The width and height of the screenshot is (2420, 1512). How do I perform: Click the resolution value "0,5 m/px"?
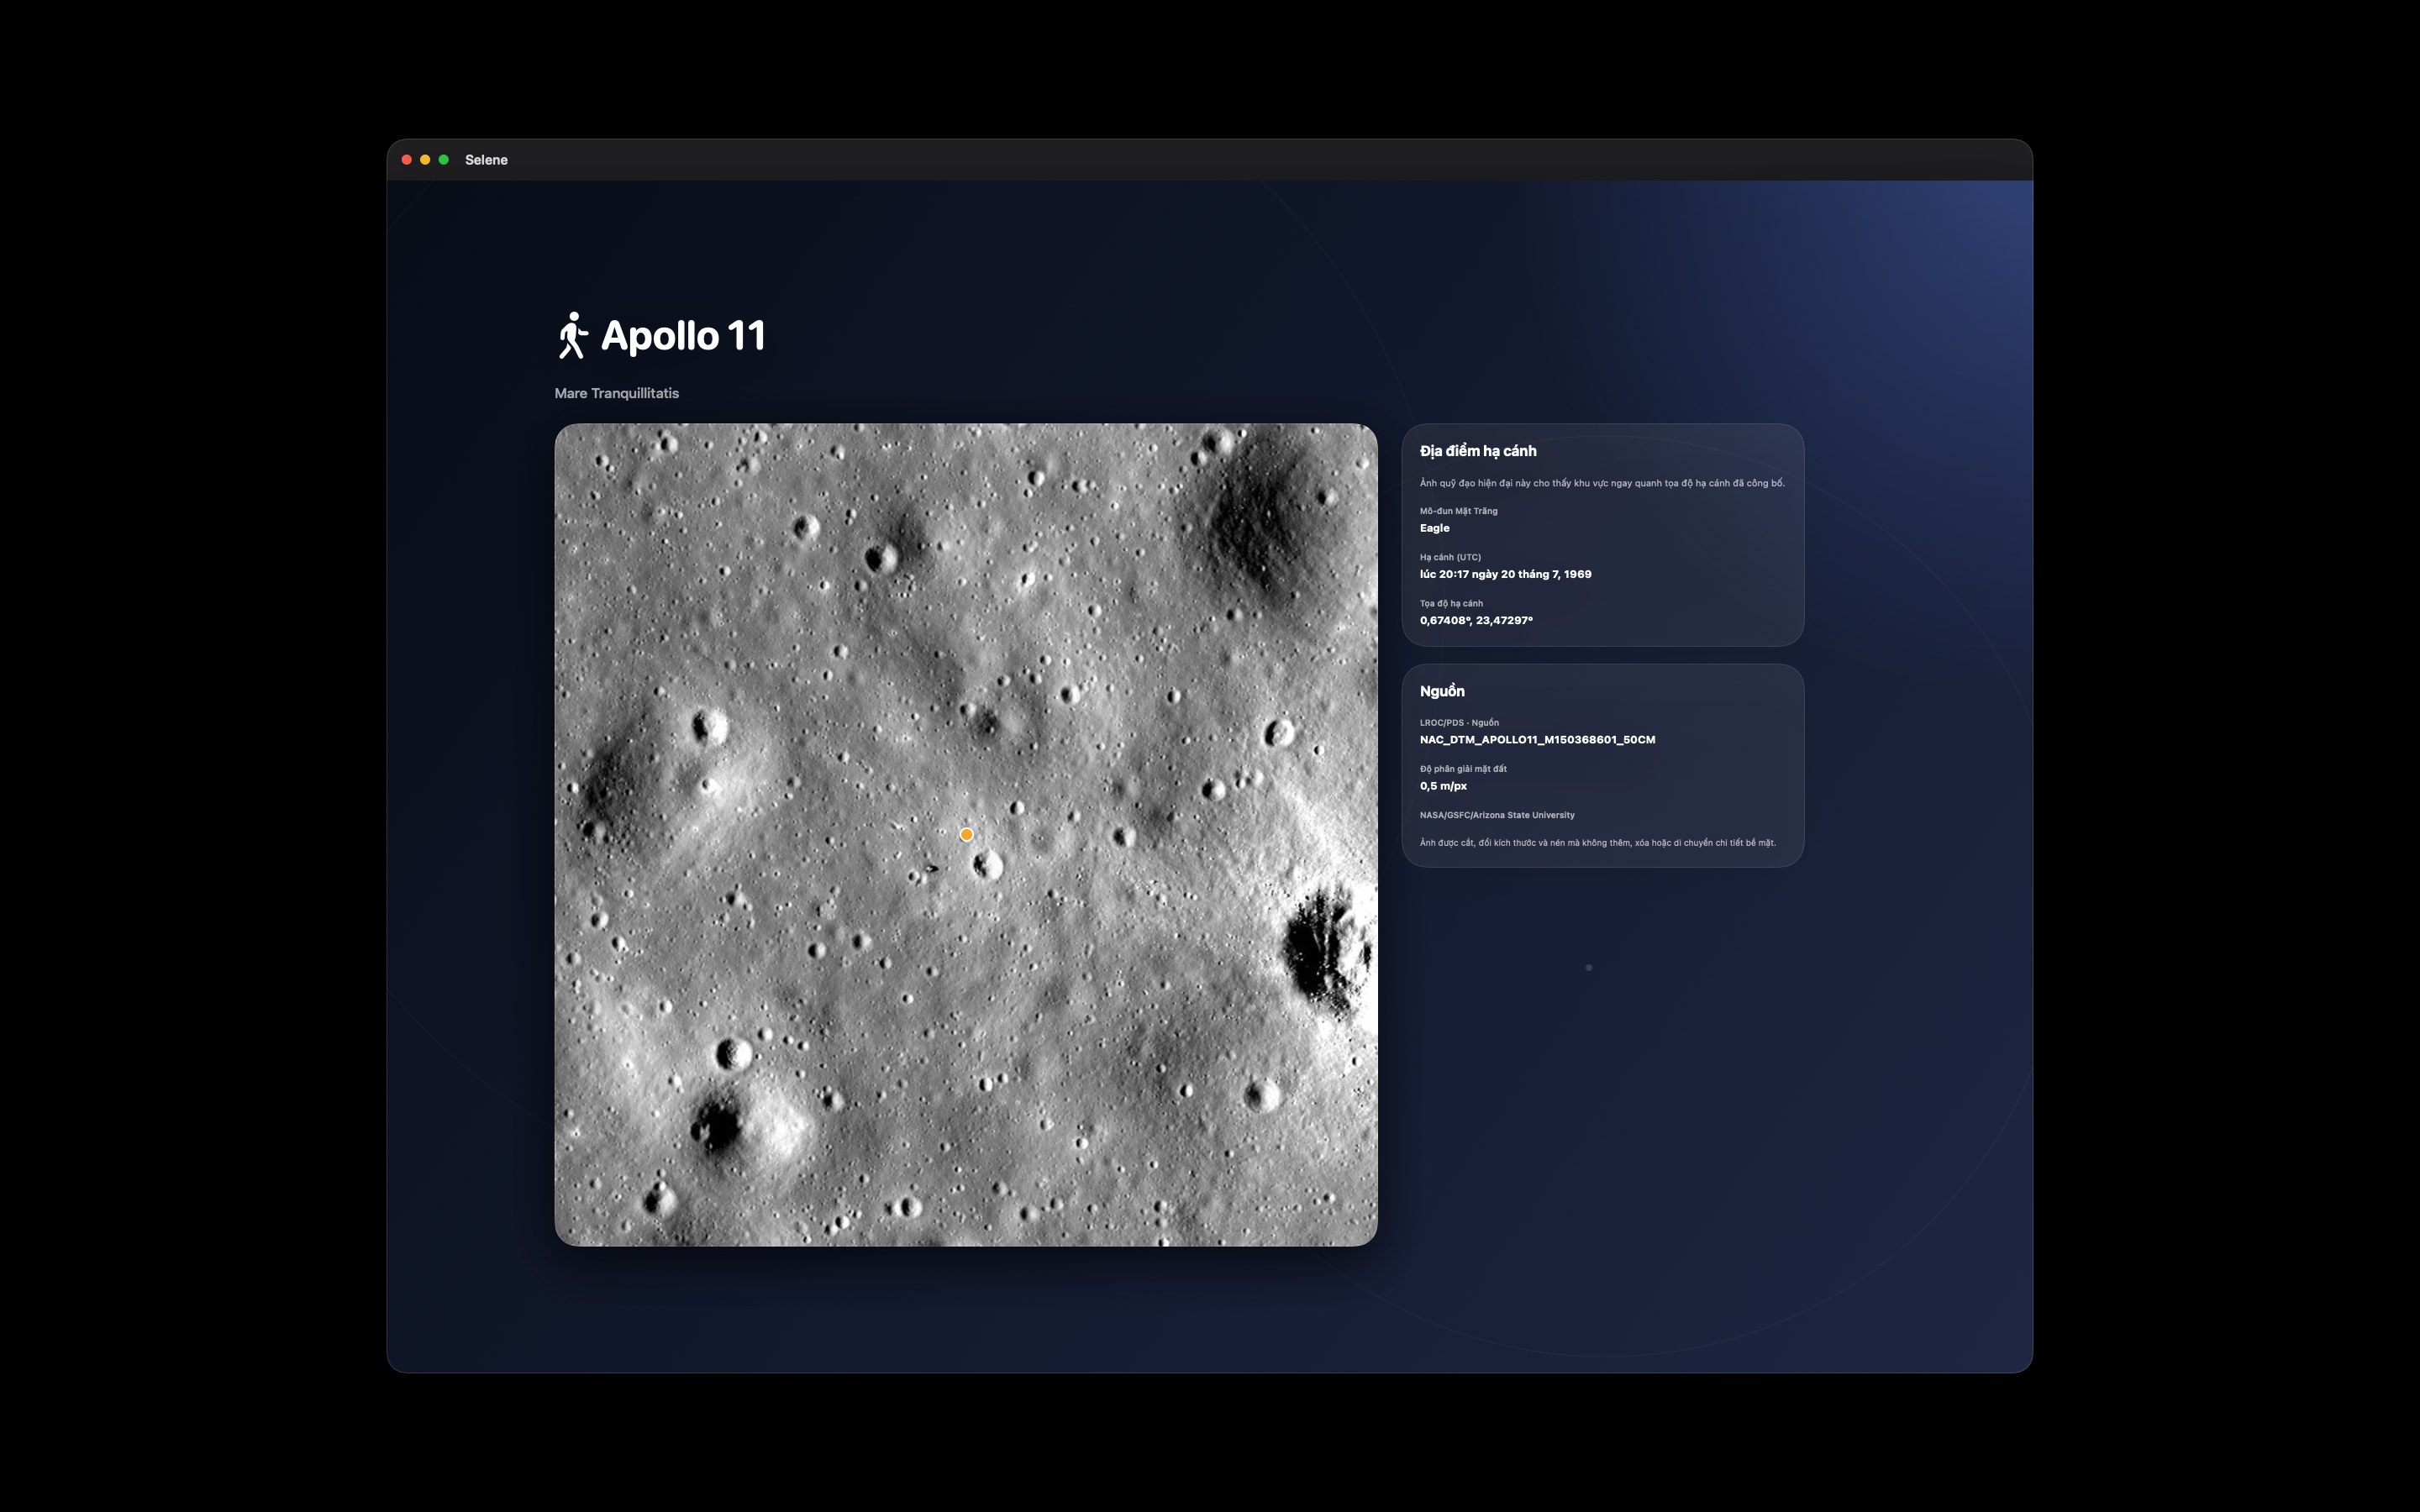[1443, 786]
